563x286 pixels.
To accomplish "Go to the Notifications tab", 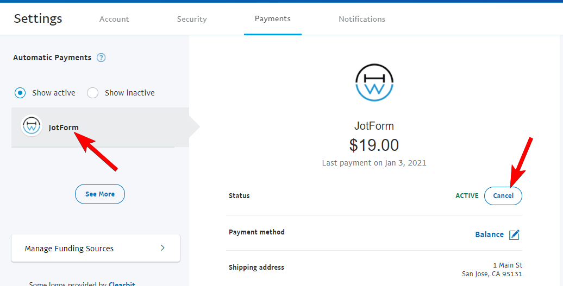I will click(362, 19).
